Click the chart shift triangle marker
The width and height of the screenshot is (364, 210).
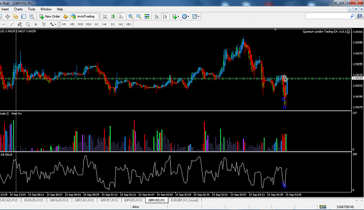[x=275, y=30]
